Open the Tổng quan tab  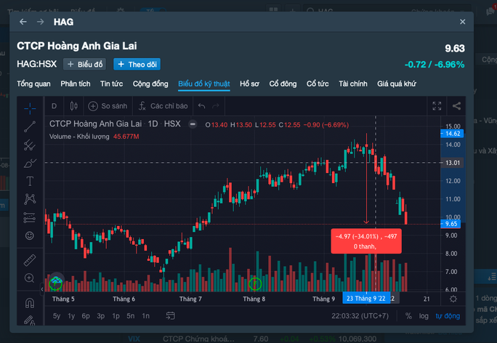pyautogui.click(x=34, y=84)
